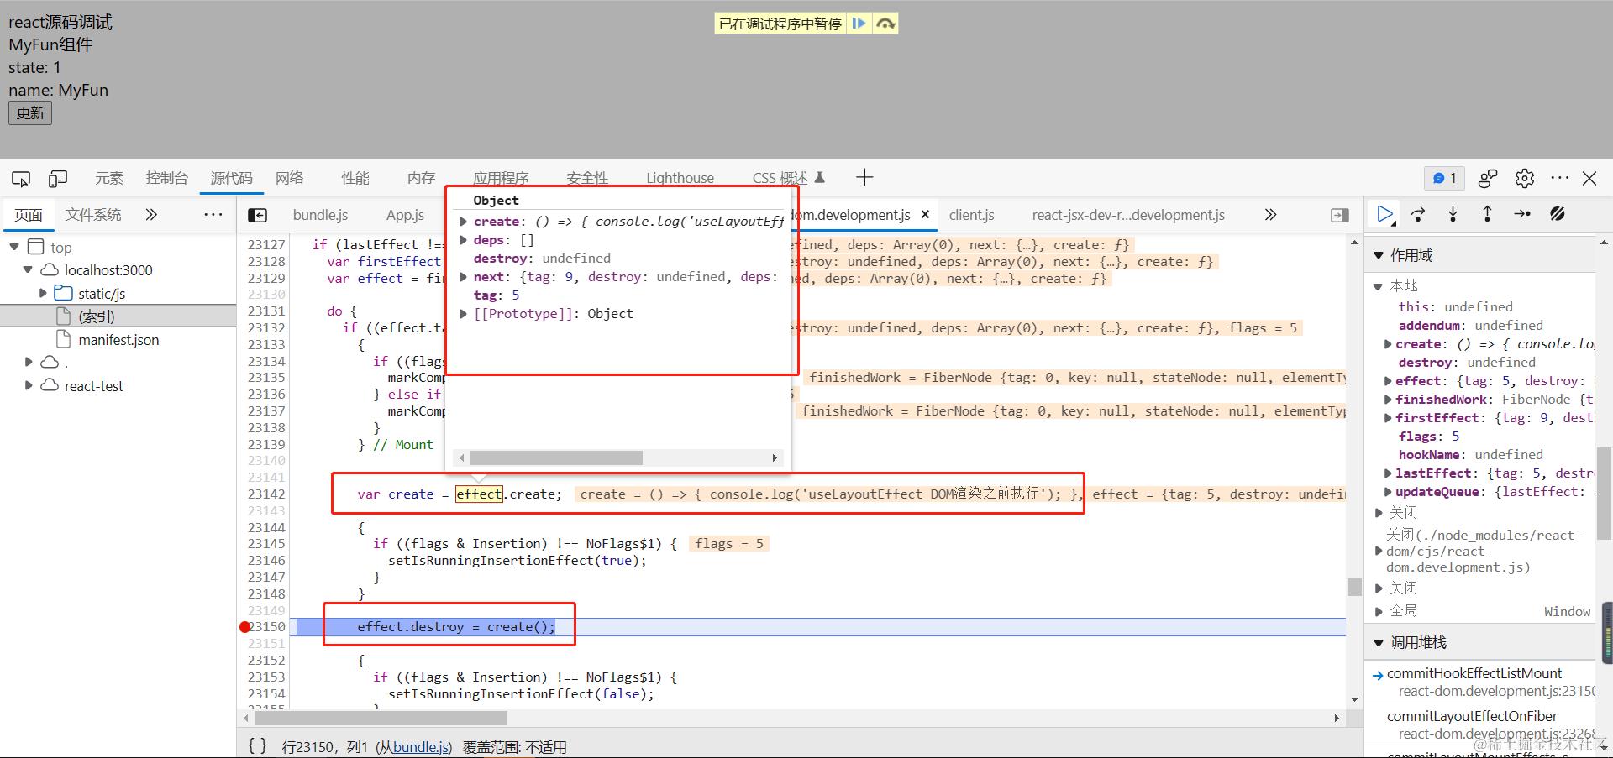Select commitLayoutEffectOnFiber call stack frame
Viewport: 1613px width, 758px height.
coord(1472,716)
